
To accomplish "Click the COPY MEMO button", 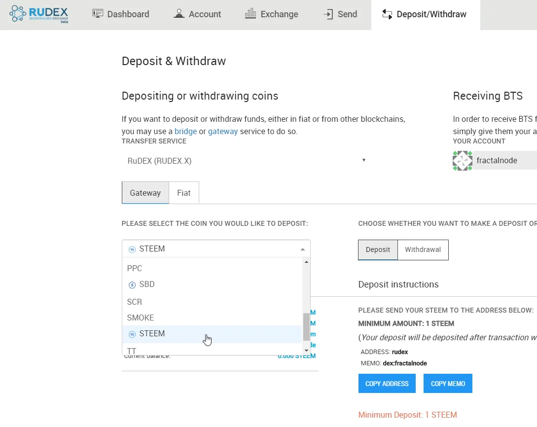I will pyautogui.click(x=448, y=384).
